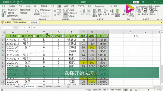Open filter dropdown on 客户名称 header
Viewport: 163px width, 91px height.
tap(34, 36)
